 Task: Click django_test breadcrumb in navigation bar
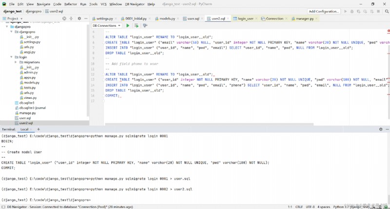point(13,11)
